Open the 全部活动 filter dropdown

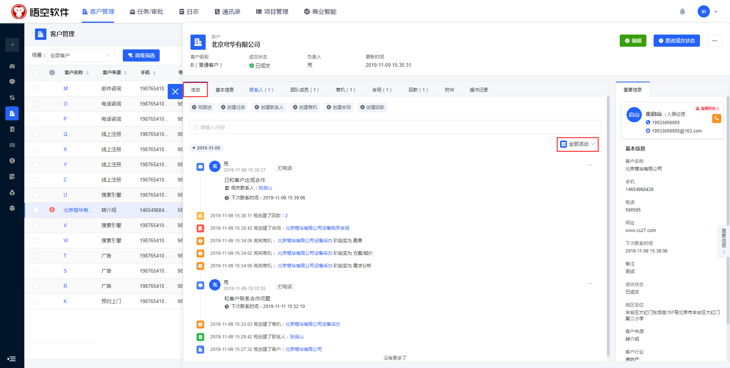tap(578, 144)
